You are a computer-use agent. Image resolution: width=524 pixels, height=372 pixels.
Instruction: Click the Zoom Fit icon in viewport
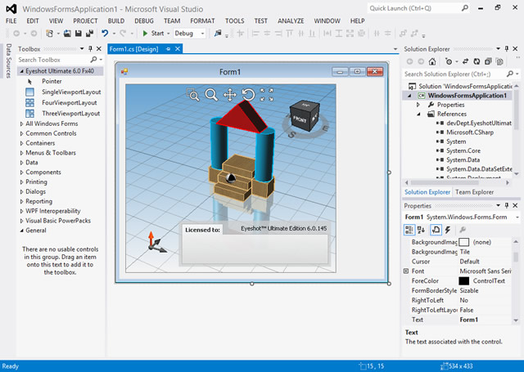[267, 95]
